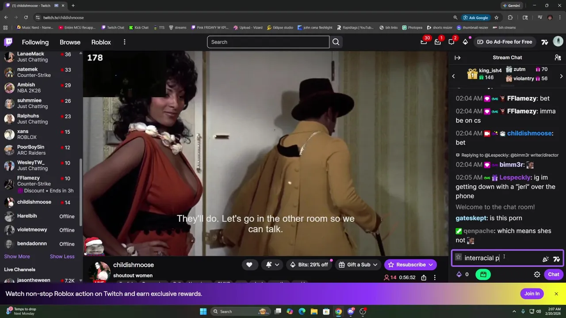The width and height of the screenshot is (566, 318).
Task: Send message with Chat button
Action: 554,274
